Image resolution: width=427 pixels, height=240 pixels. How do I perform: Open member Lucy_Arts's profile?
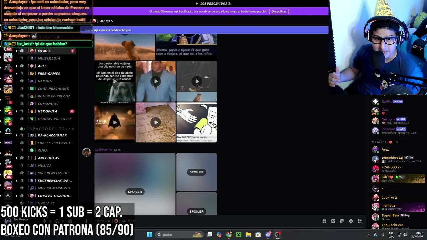click(x=398, y=198)
